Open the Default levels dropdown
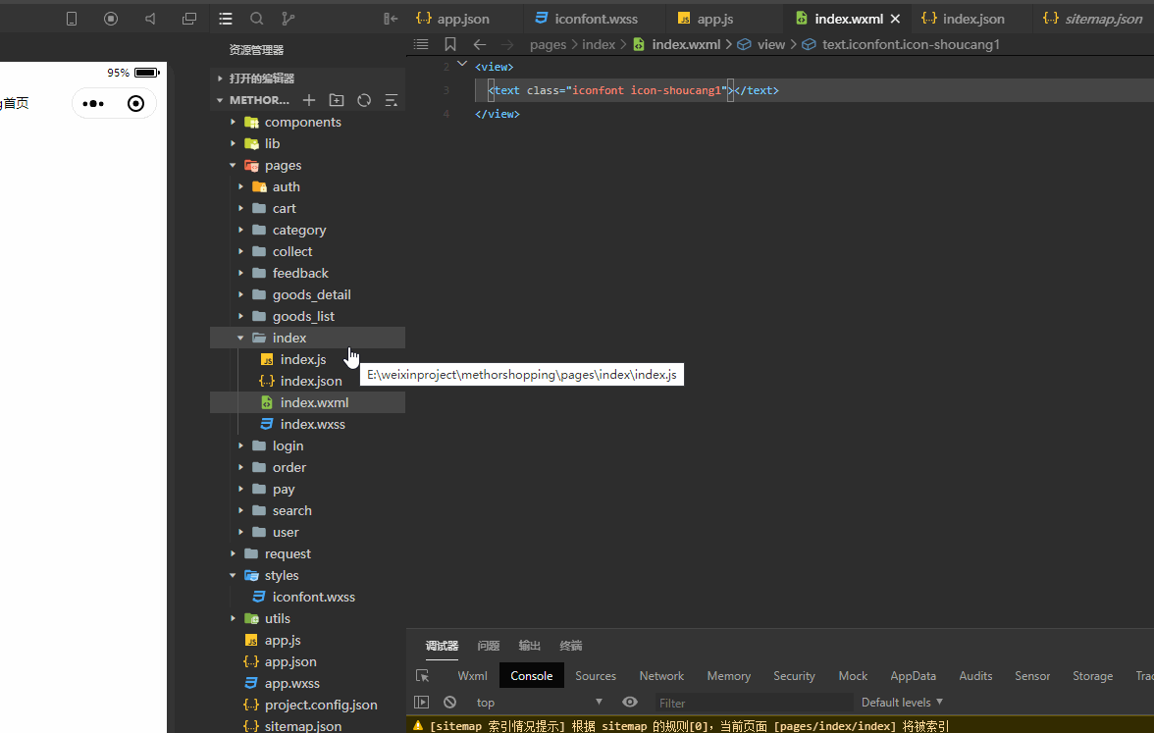Viewport: 1154px width, 733px height. tap(903, 703)
